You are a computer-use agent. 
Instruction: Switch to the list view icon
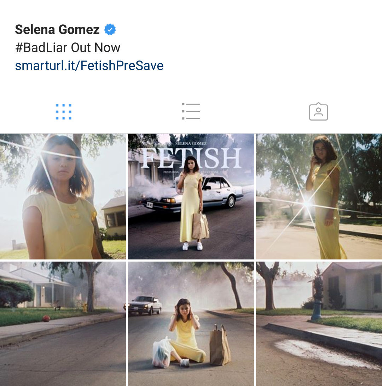point(191,111)
